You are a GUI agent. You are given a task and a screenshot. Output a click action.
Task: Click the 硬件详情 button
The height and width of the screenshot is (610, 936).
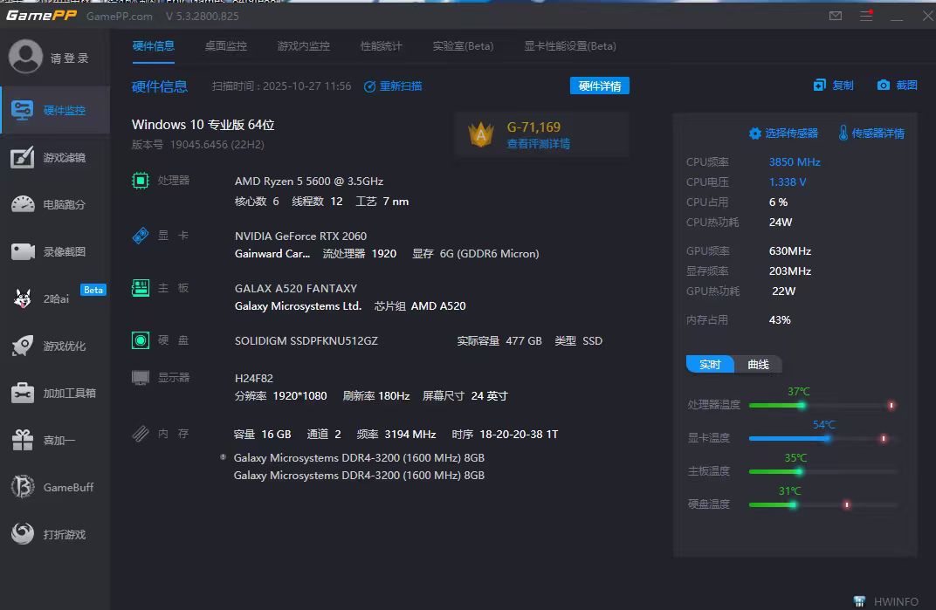(x=599, y=86)
